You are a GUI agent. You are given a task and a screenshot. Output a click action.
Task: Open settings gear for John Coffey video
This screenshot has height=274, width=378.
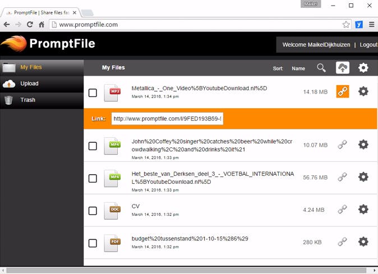coord(363,145)
